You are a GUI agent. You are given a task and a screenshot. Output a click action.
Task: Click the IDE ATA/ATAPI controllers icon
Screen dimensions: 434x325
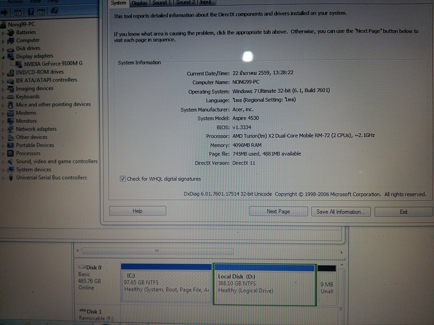10,81
